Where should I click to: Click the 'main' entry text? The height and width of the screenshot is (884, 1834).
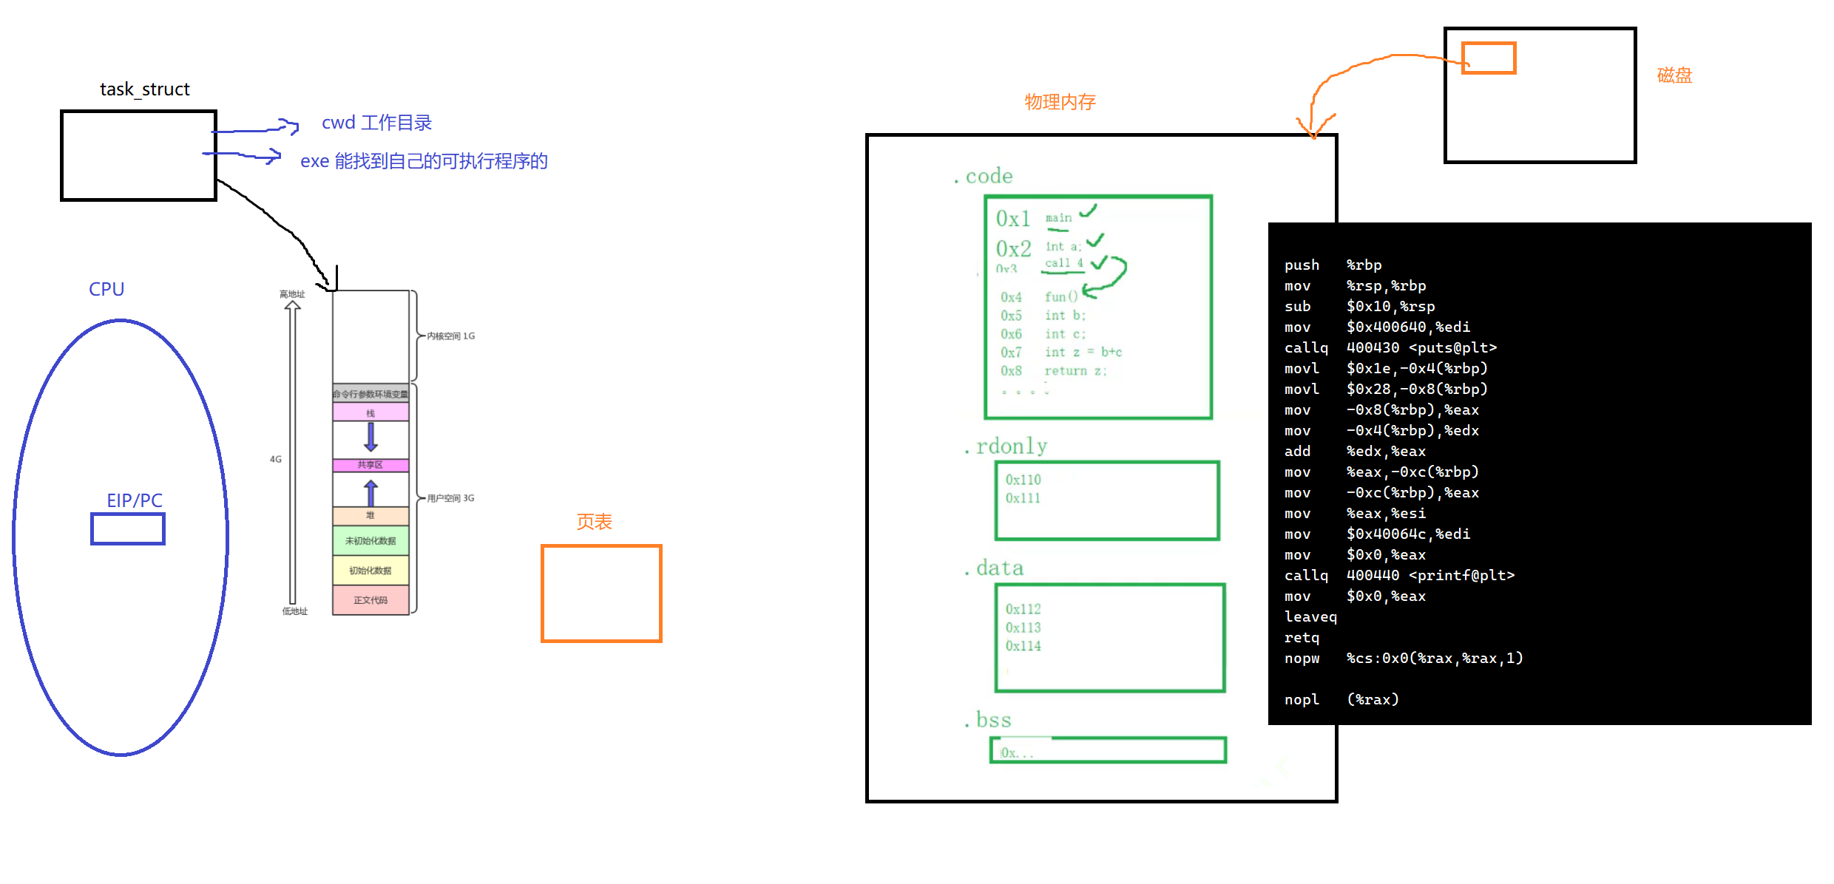point(1058,218)
